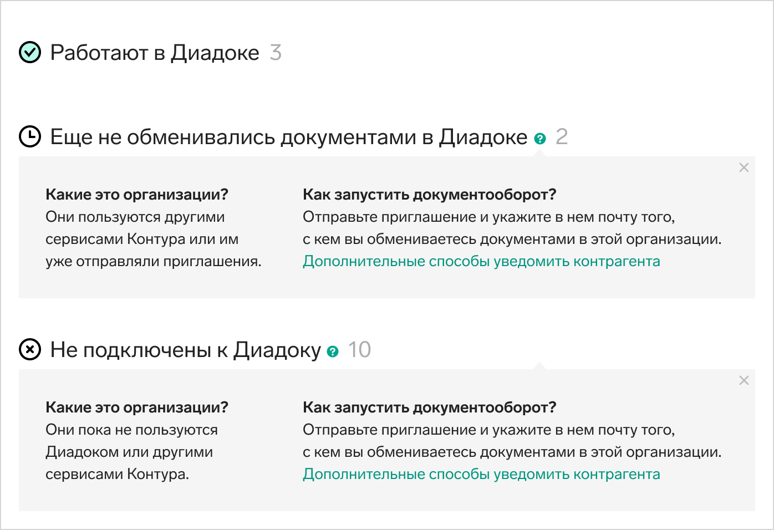The height and width of the screenshot is (530, 774).
Task: Click the count 3 next to Работают в Диадоке
Action: tap(276, 53)
